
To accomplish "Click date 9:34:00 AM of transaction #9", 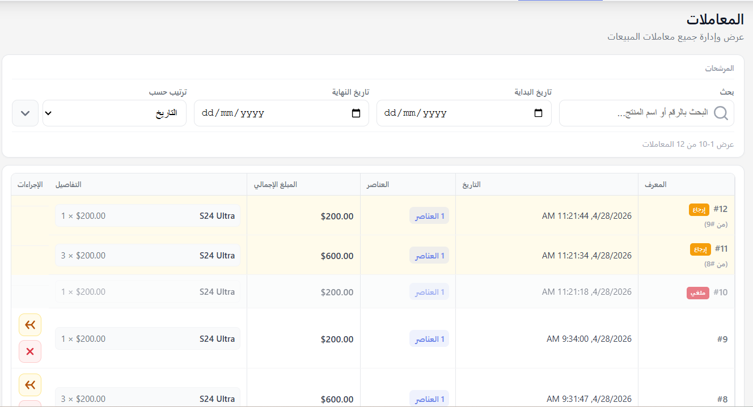I will pyautogui.click(x=589, y=339).
